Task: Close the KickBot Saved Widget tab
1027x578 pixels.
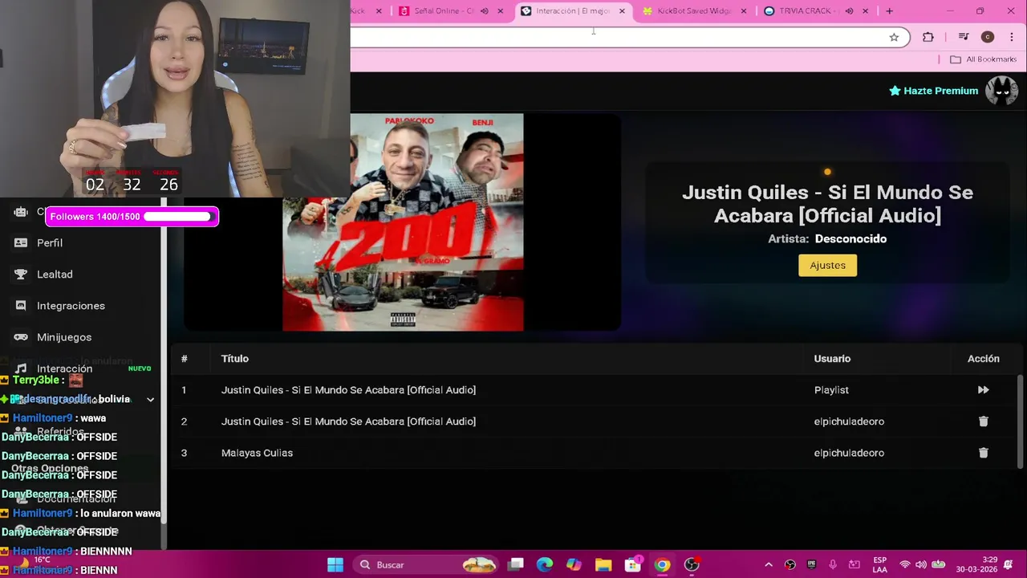Action: (x=744, y=11)
